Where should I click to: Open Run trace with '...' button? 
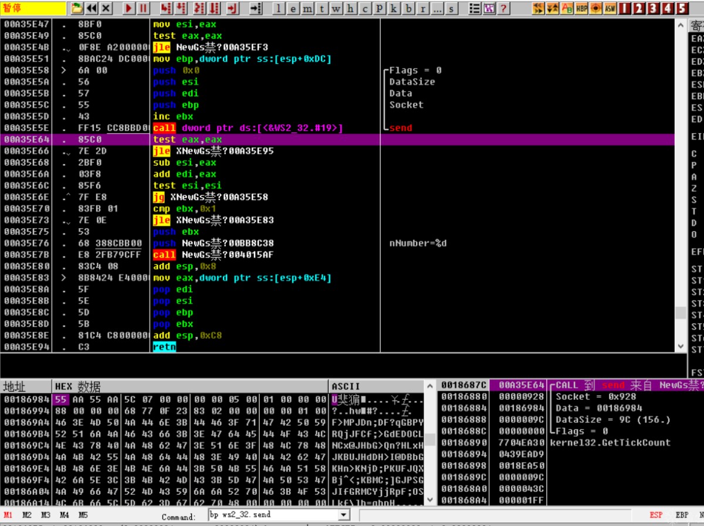436,8
